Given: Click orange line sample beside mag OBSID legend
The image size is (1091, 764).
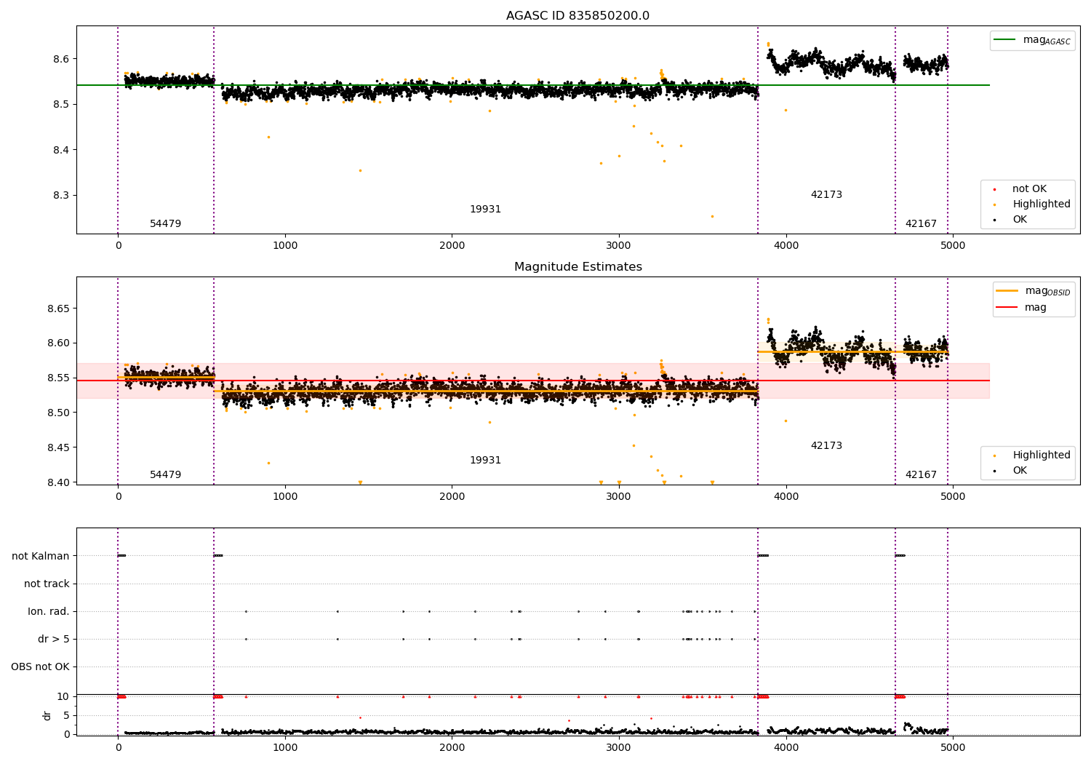Looking at the screenshot, I should pos(1007,291).
